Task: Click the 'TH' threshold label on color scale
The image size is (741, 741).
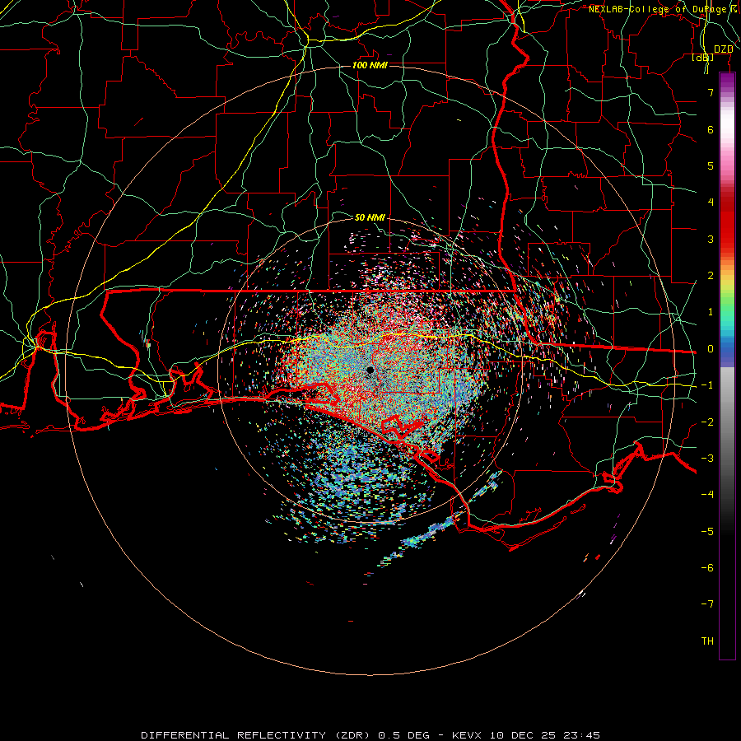Action: (707, 641)
